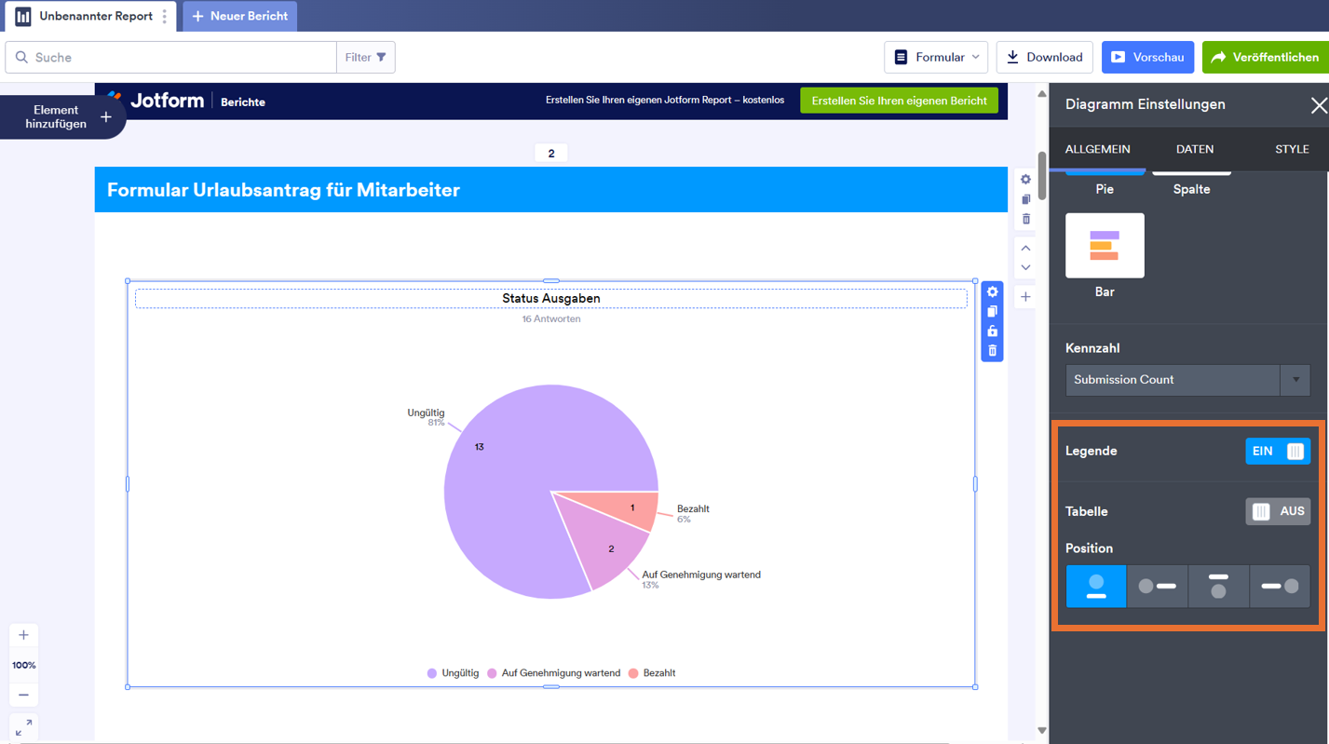Add a new page with the plus icon
Viewport: 1329px width, 744px height.
(x=1025, y=297)
